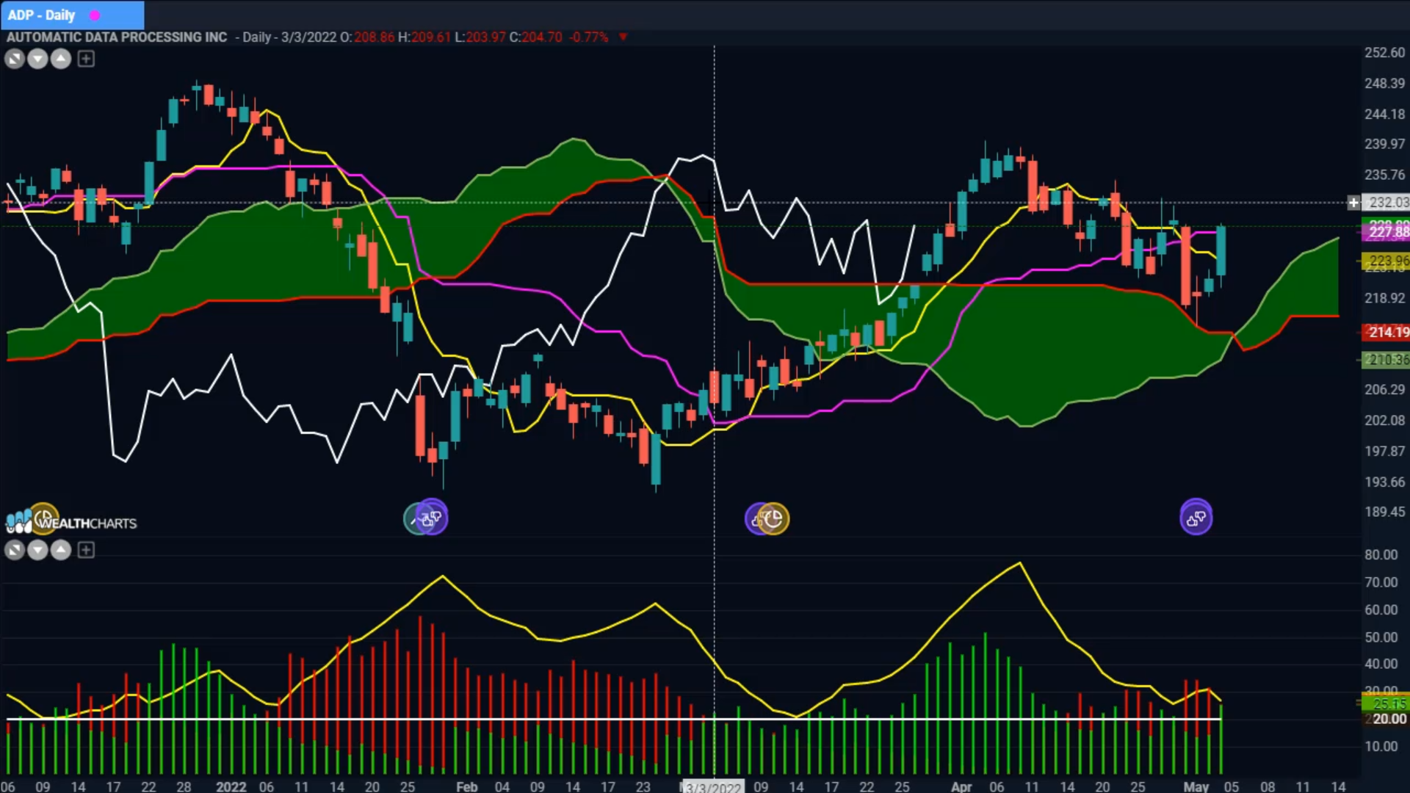1410x793 pixels.
Task: Click the magenta link dot on the ADP tab
Action: [x=95, y=15]
